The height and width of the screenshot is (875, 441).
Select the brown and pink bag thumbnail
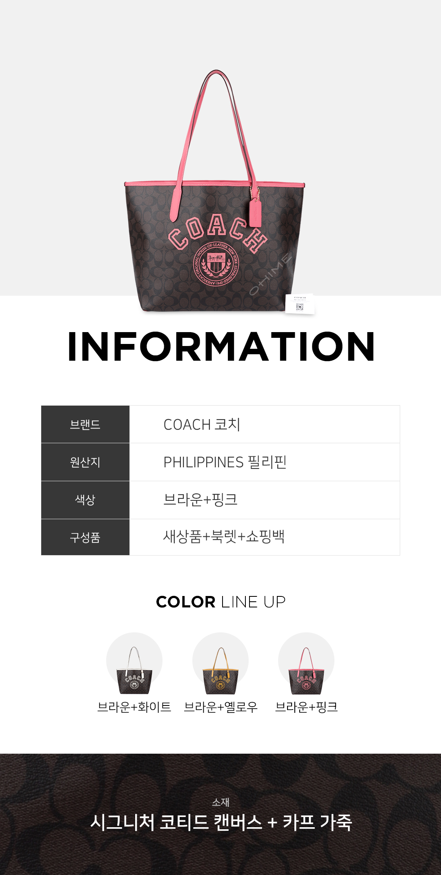coord(306,664)
